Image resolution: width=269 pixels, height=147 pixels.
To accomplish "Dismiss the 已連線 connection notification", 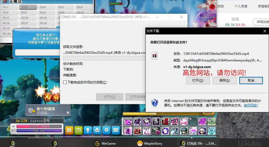I will pyautogui.click(x=68, y=113).
